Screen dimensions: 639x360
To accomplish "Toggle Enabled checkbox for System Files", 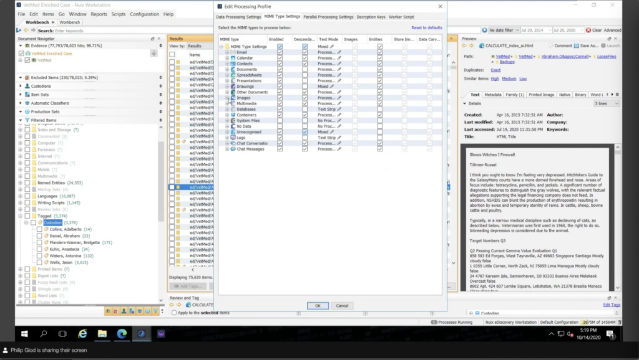I will [280, 120].
